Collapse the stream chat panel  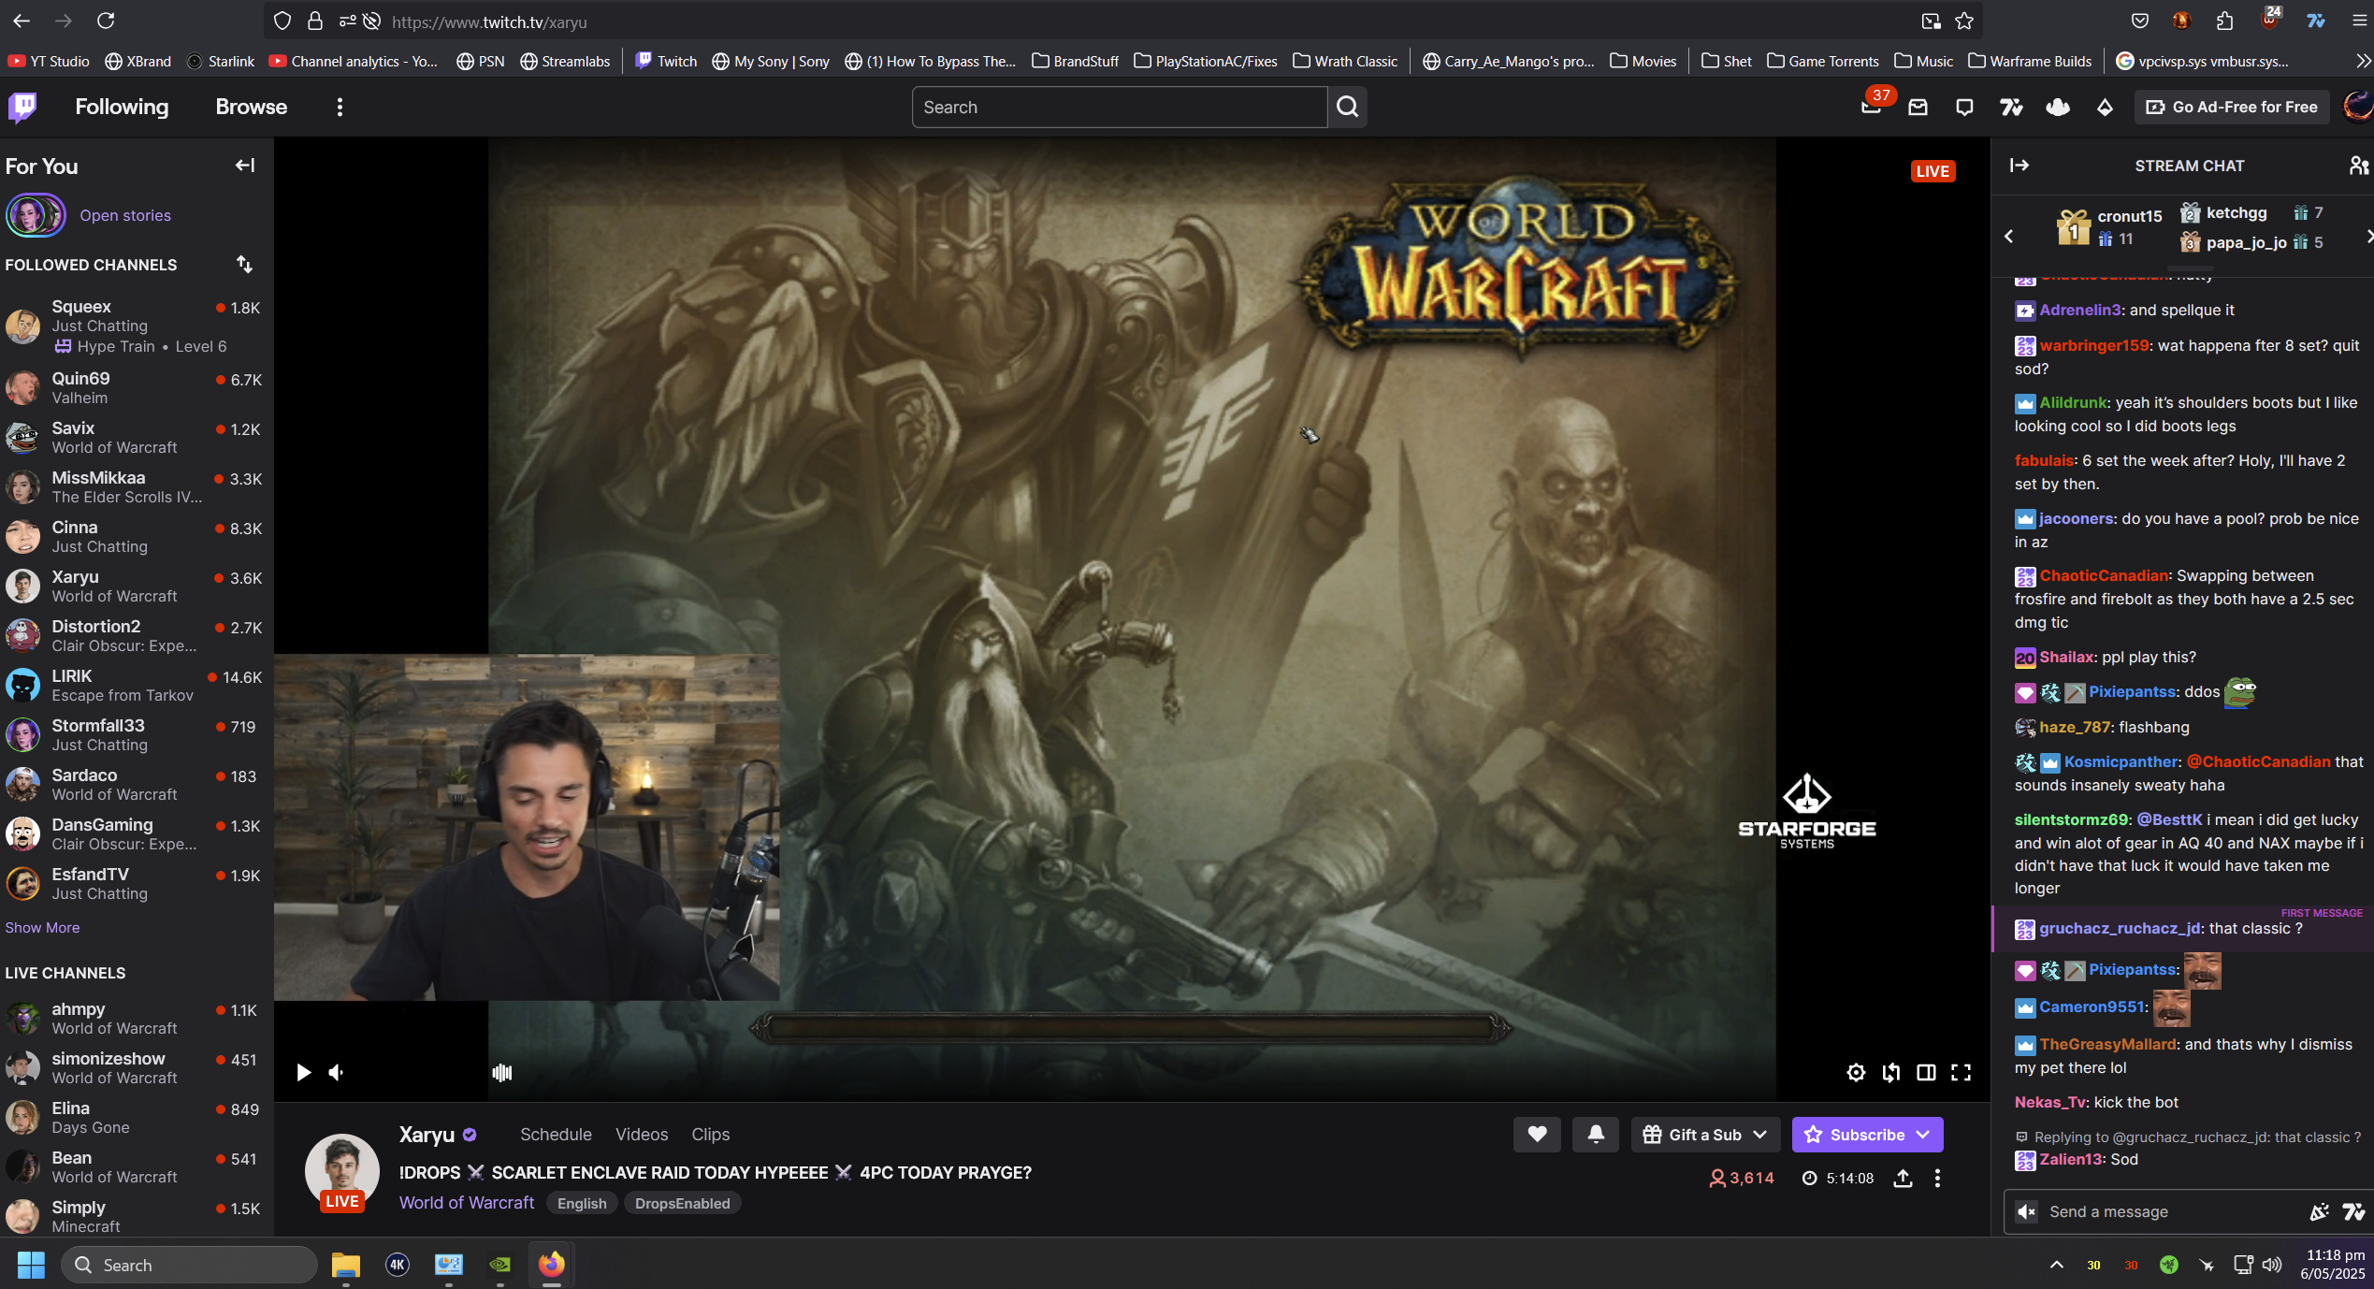click(2019, 166)
